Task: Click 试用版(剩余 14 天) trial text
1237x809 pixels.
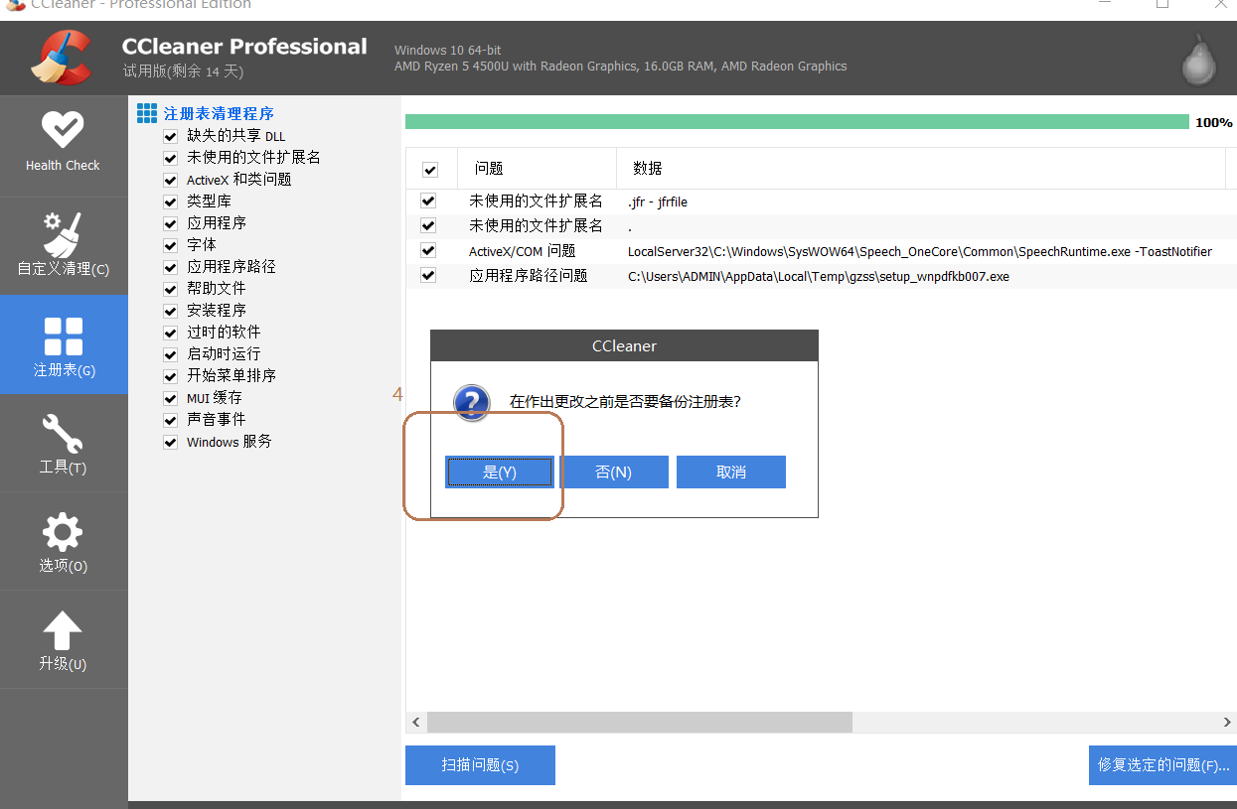Action: tap(183, 71)
